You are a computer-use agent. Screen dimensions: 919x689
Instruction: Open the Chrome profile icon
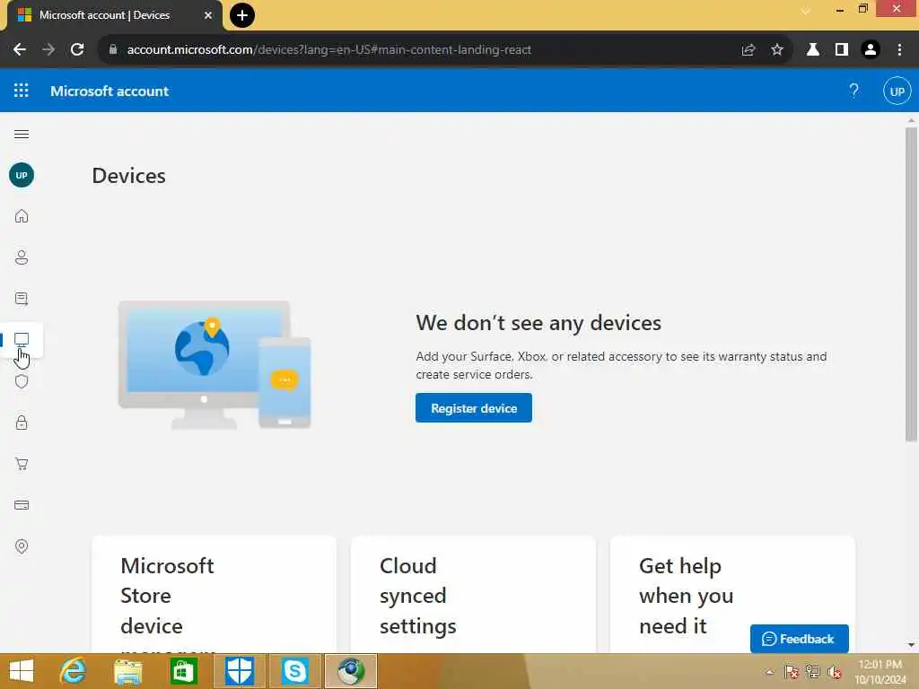point(871,50)
